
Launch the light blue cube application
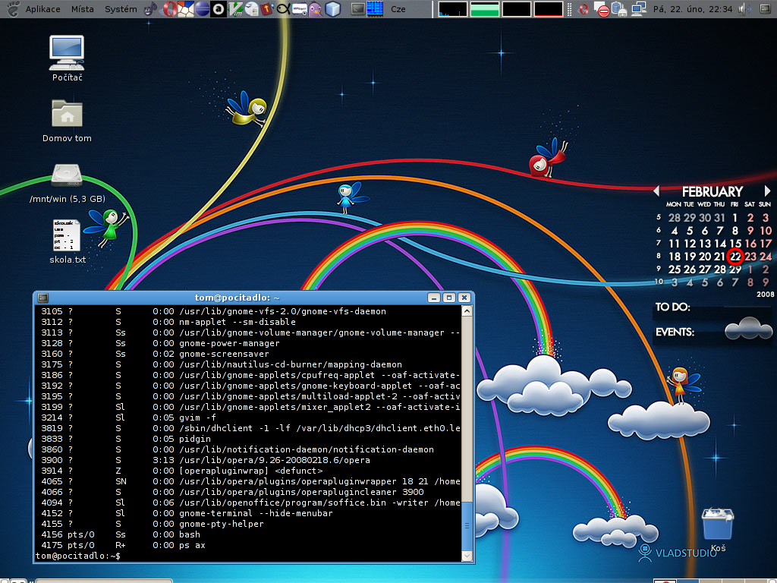tap(333, 9)
